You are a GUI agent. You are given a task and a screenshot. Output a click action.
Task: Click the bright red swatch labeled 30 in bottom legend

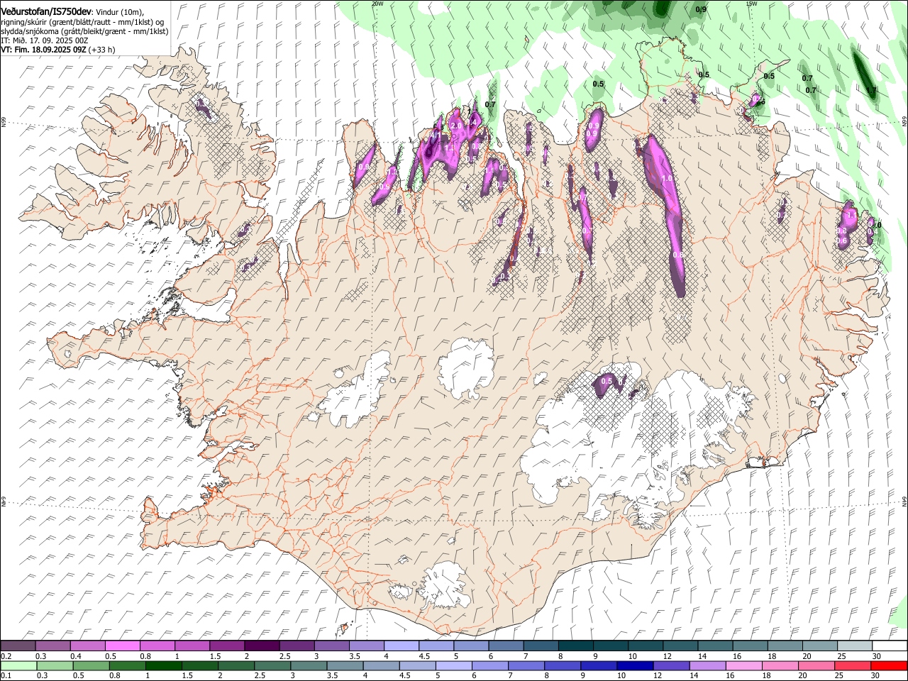[x=889, y=666]
